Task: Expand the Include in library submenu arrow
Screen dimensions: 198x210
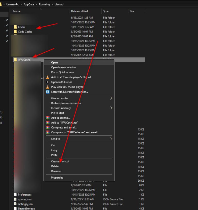Action: [x=111, y=108]
